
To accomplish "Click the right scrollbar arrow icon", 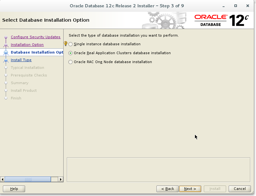I will 61,179.
